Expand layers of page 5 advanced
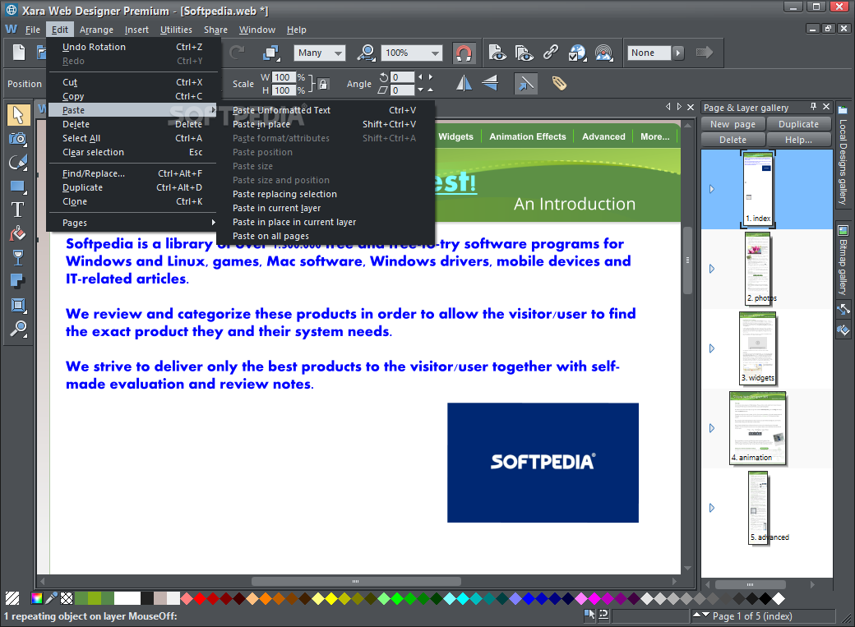Viewport: 855px width, 627px height. pyautogui.click(x=712, y=508)
